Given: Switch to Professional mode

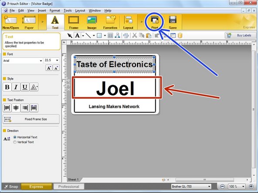Looking at the screenshot, I should tap(68, 186).
